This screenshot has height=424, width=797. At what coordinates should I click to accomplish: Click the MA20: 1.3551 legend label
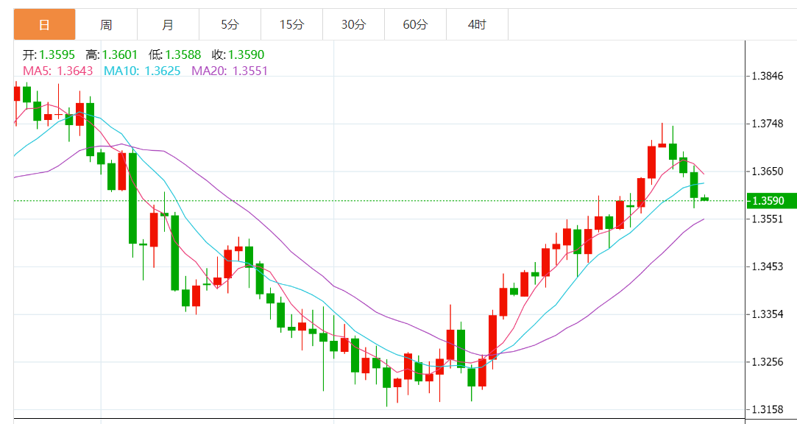point(230,71)
